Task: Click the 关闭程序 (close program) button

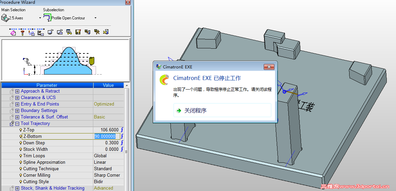Action: tap(222, 110)
